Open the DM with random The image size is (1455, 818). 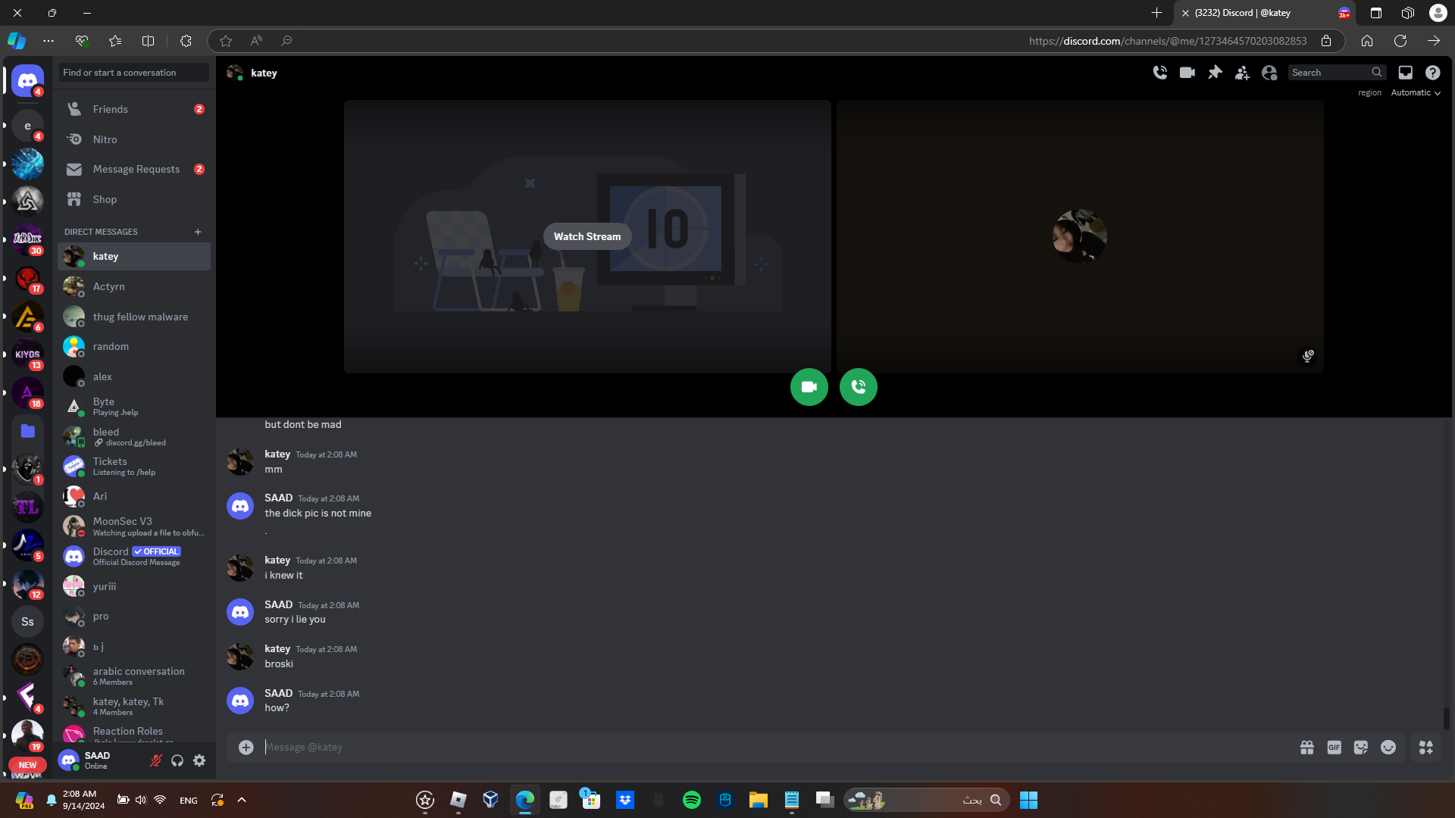(134, 346)
